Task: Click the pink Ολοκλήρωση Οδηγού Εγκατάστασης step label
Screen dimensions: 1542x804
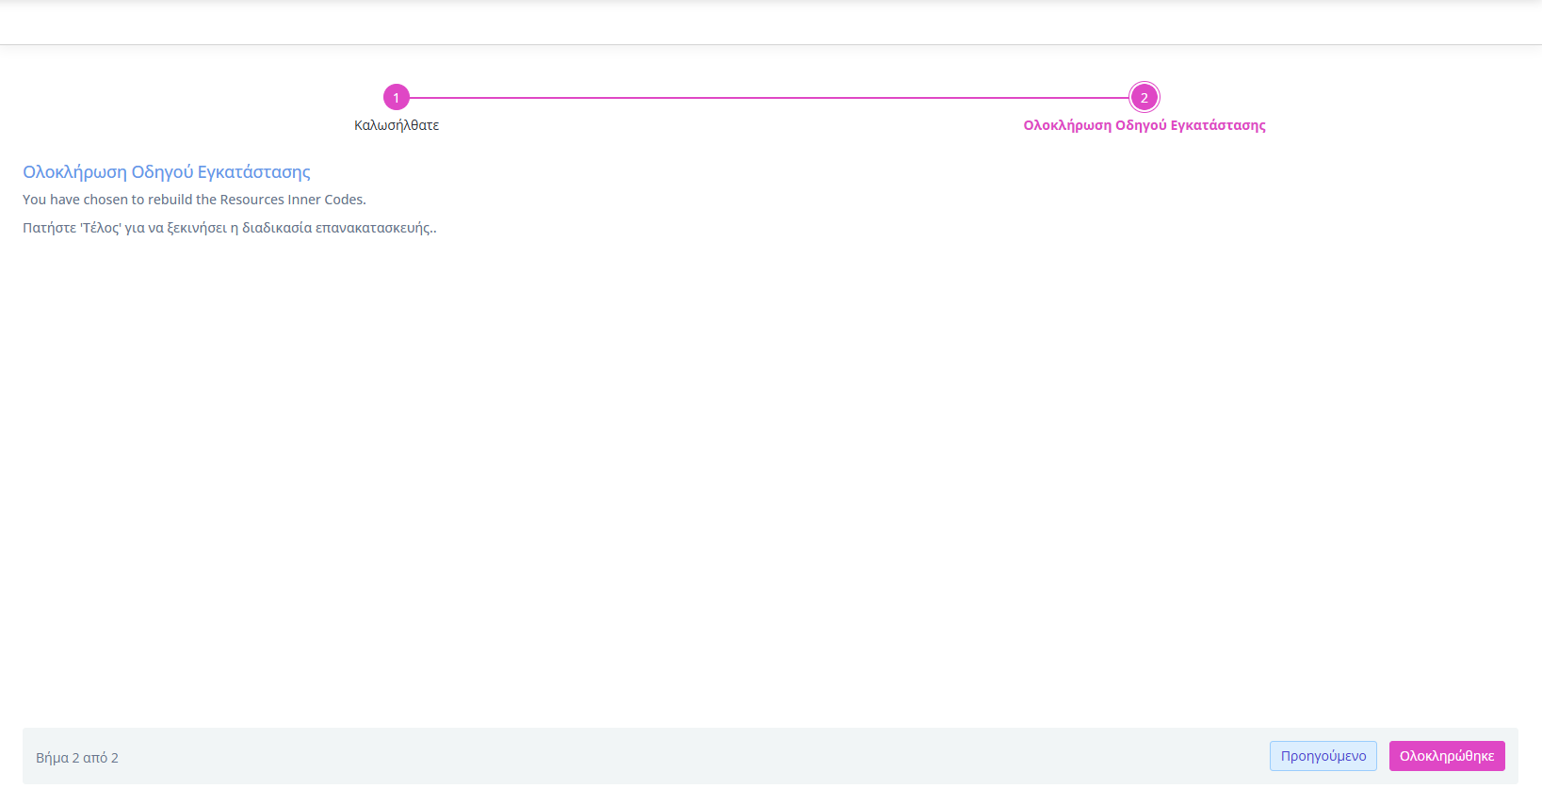Action: (x=1144, y=125)
